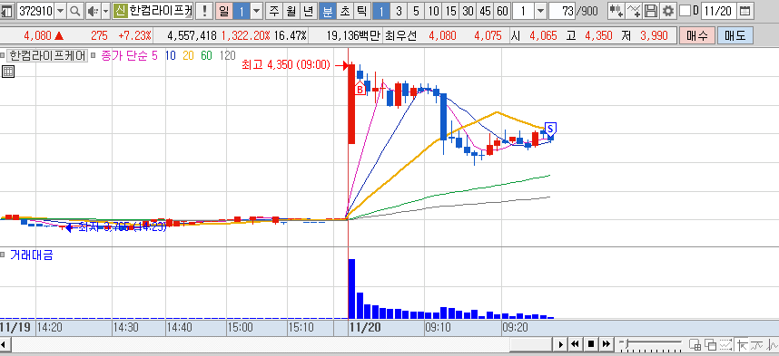Click the red B buy marker on chart

tap(360, 90)
